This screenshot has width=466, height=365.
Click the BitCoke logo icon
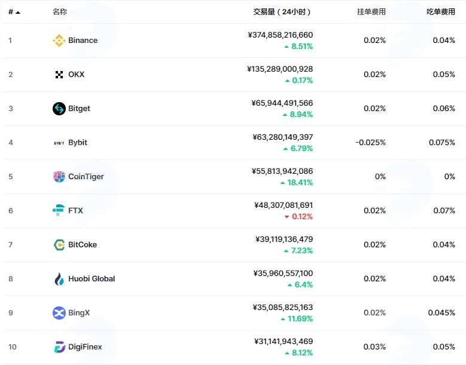59,245
